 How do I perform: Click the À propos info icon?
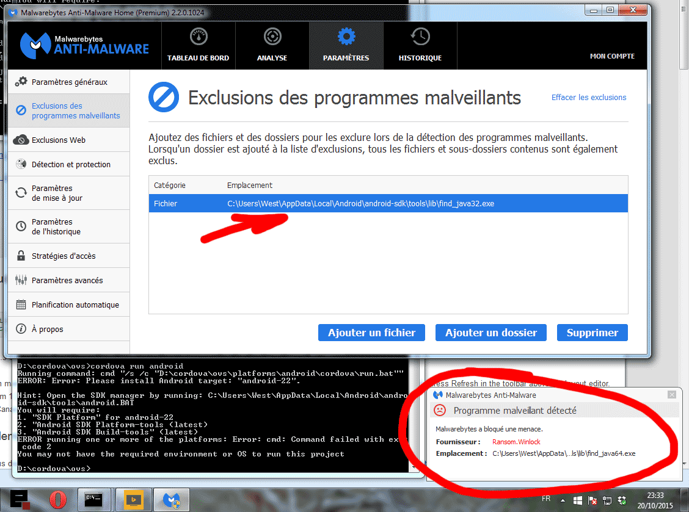(21, 329)
